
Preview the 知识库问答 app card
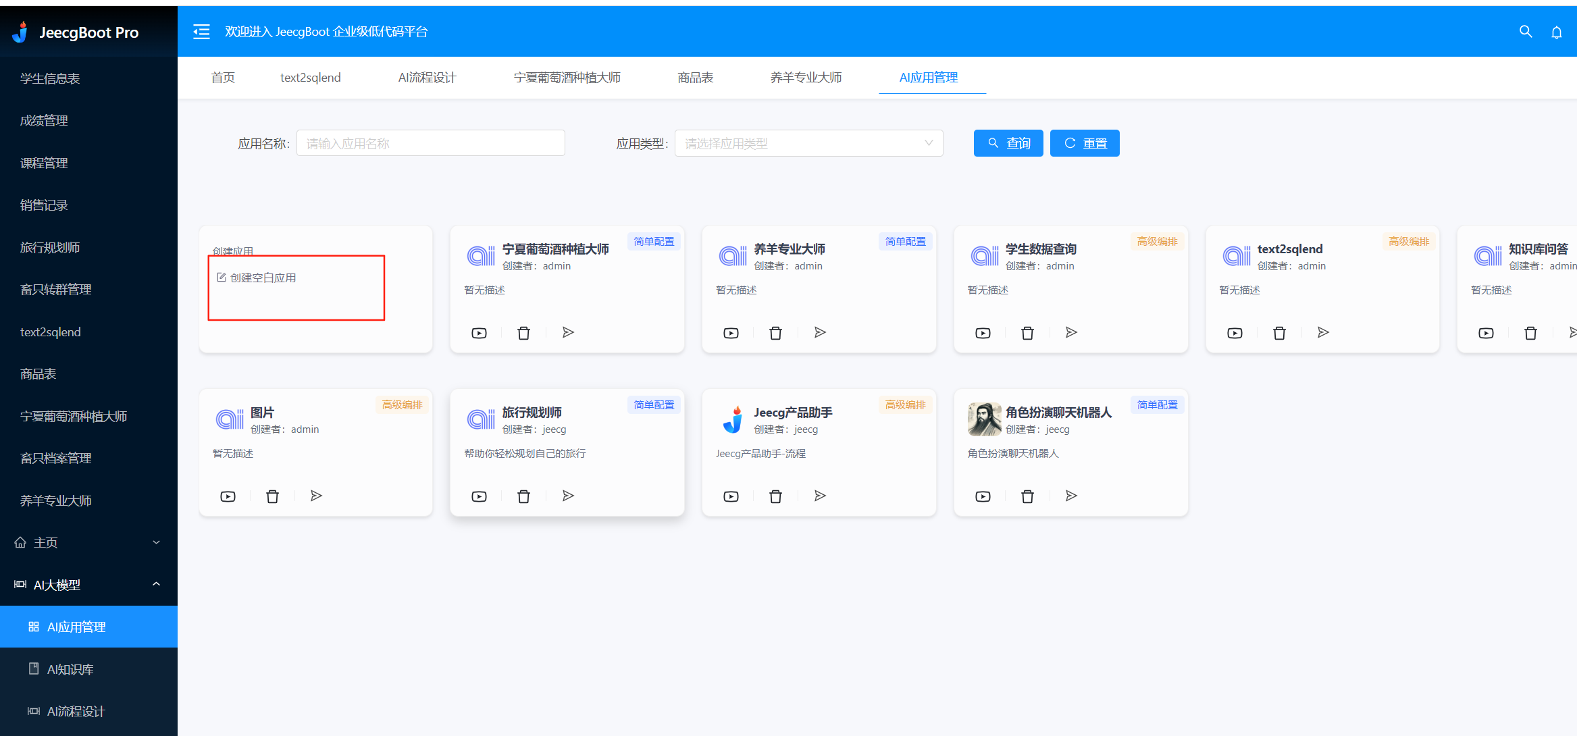point(1486,333)
